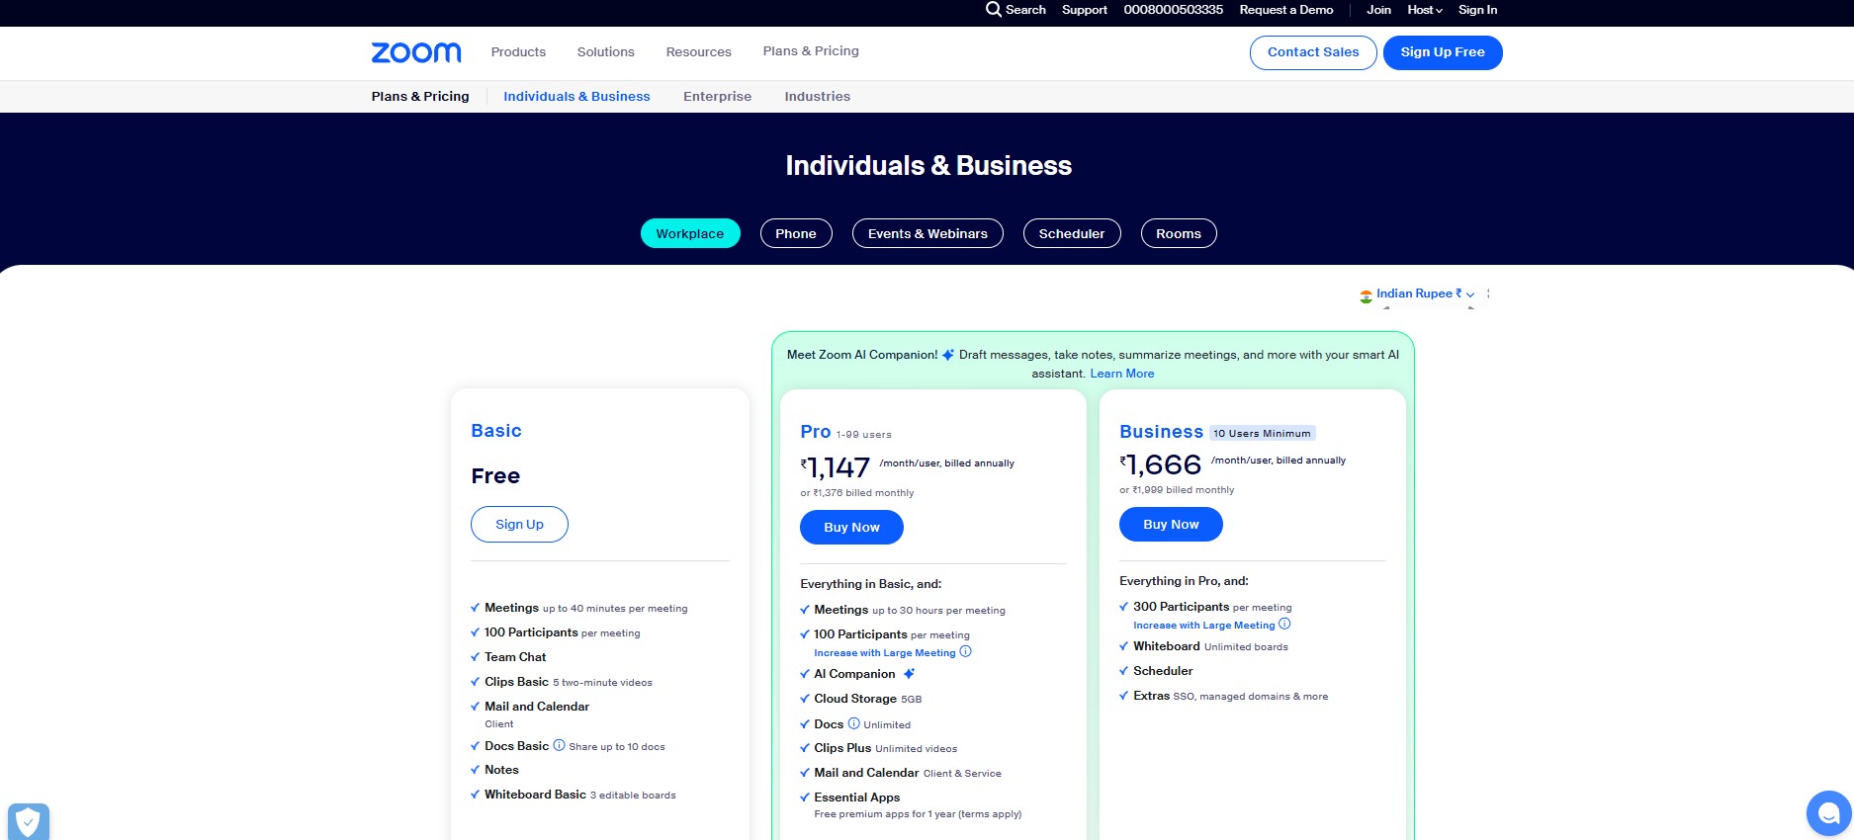Image resolution: width=1854 pixels, height=840 pixels.
Task: Select the Workplace pill tab
Action: pos(690,233)
